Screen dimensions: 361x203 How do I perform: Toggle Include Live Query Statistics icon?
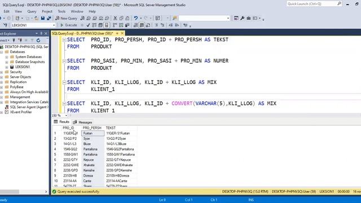(x=121, y=25)
